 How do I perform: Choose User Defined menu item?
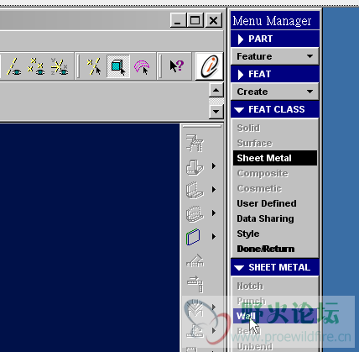point(267,203)
